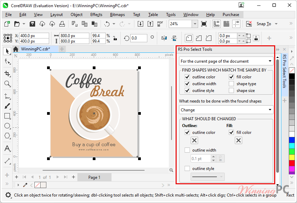The width and height of the screenshot is (297, 203).
Task: Enable shape size checkbox
Action: 231,91
